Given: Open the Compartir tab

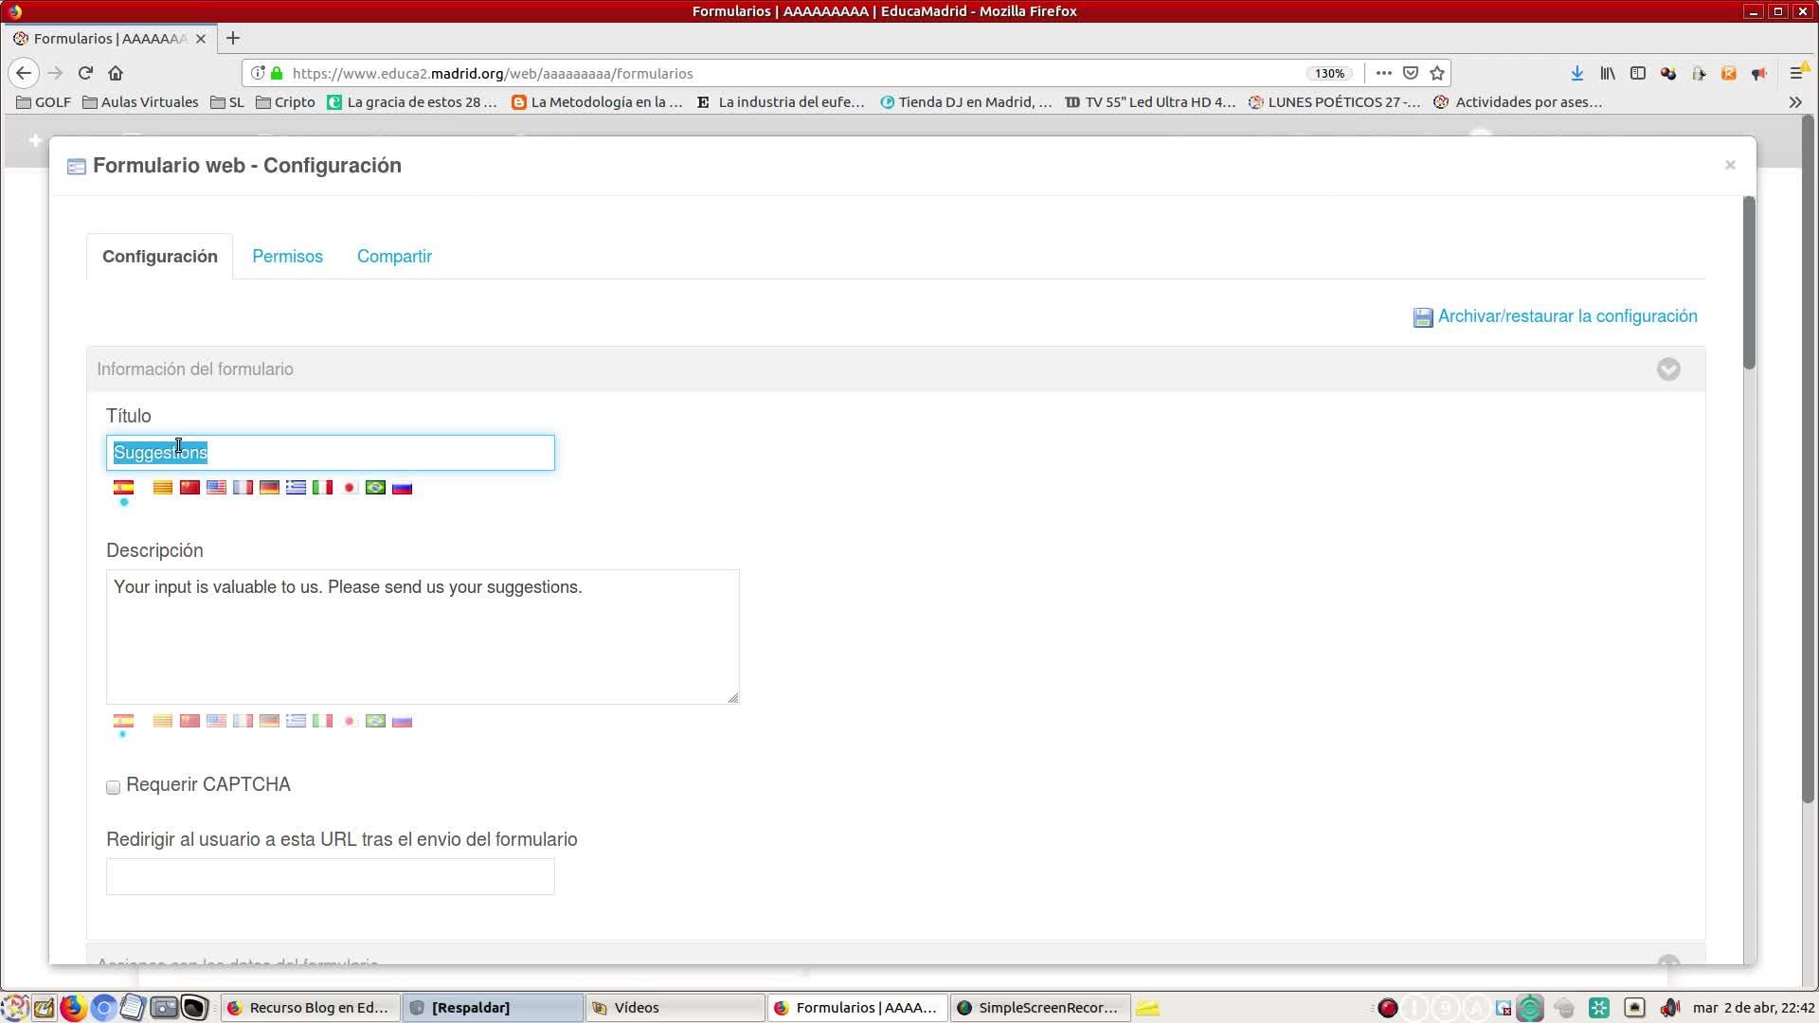Looking at the screenshot, I should pyautogui.click(x=394, y=257).
